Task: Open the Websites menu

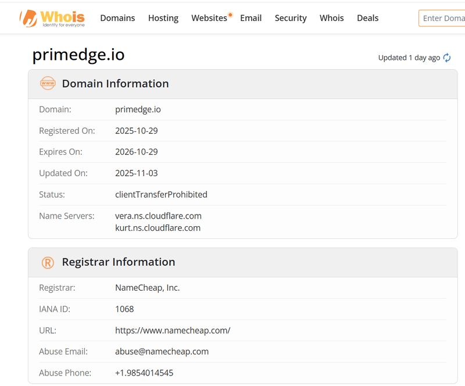Action: [209, 18]
